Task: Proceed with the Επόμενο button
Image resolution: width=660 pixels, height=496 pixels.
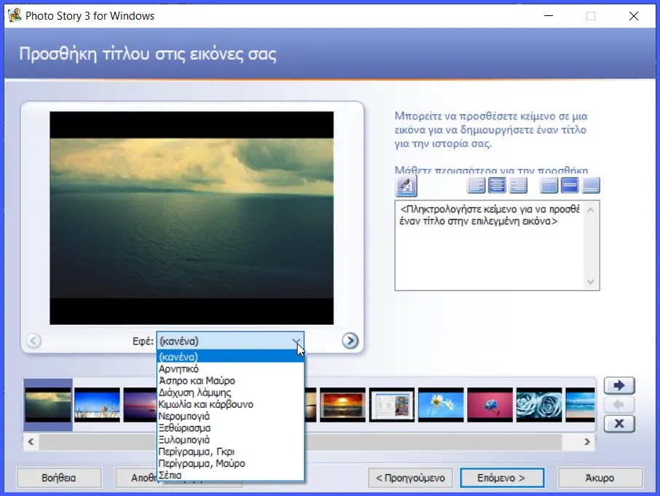Action: coord(502,478)
